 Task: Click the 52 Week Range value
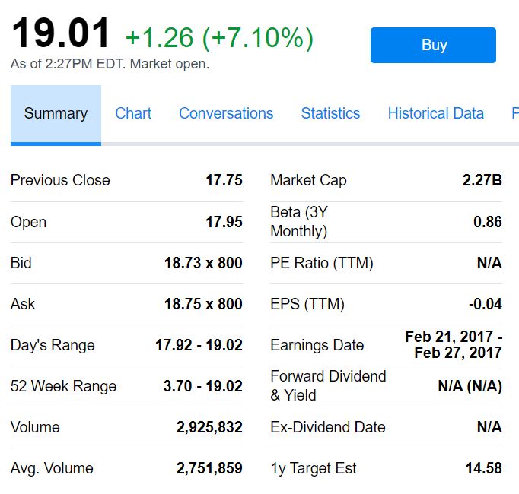click(202, 386)
